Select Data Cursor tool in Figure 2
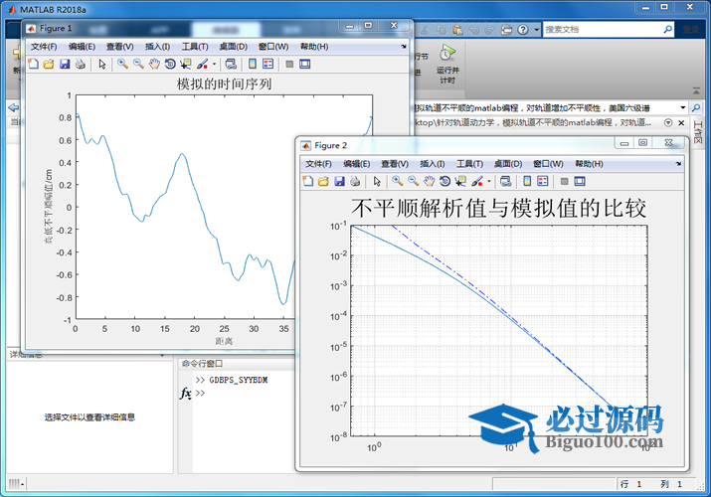The height and width of the screenshot is (497, 711). pos(460,181)
